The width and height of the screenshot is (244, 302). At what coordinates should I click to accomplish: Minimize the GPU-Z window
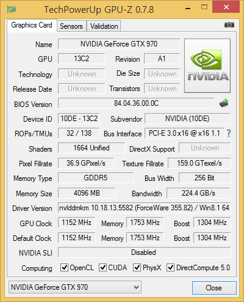point(188,9)
